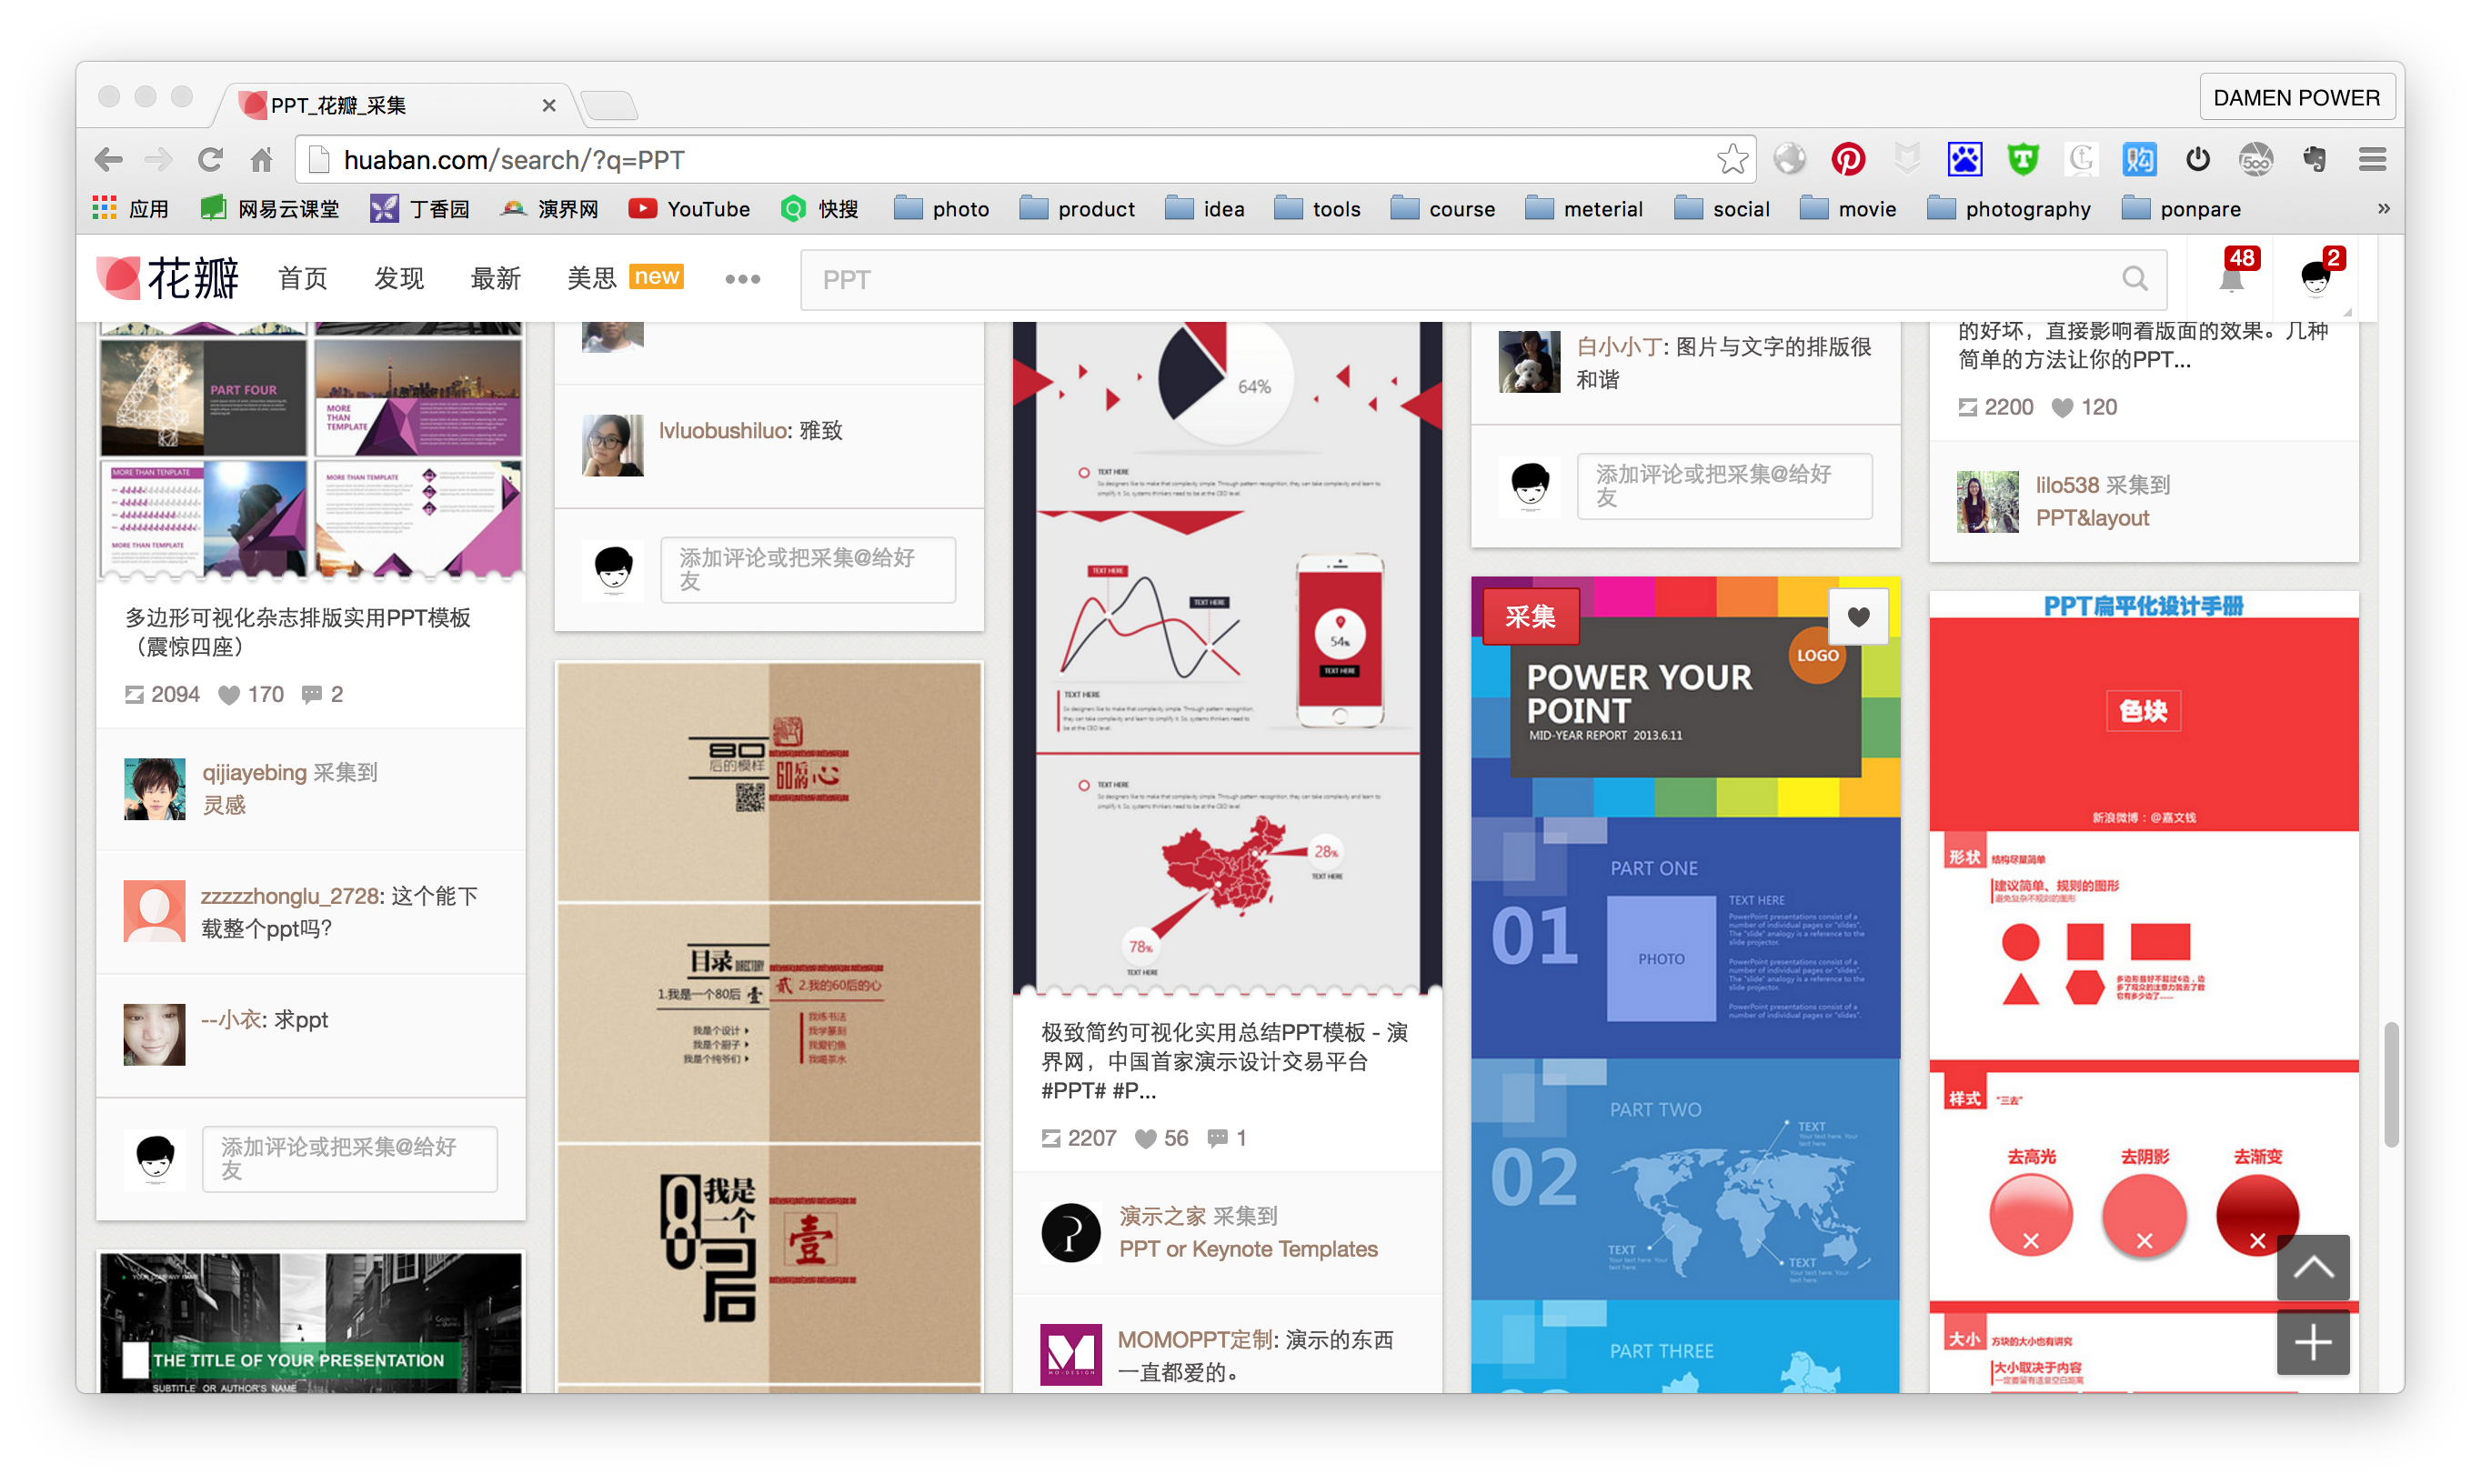Open the photography bookmarks folder
The image size is (2481, 1484).
coord(2008,209)
